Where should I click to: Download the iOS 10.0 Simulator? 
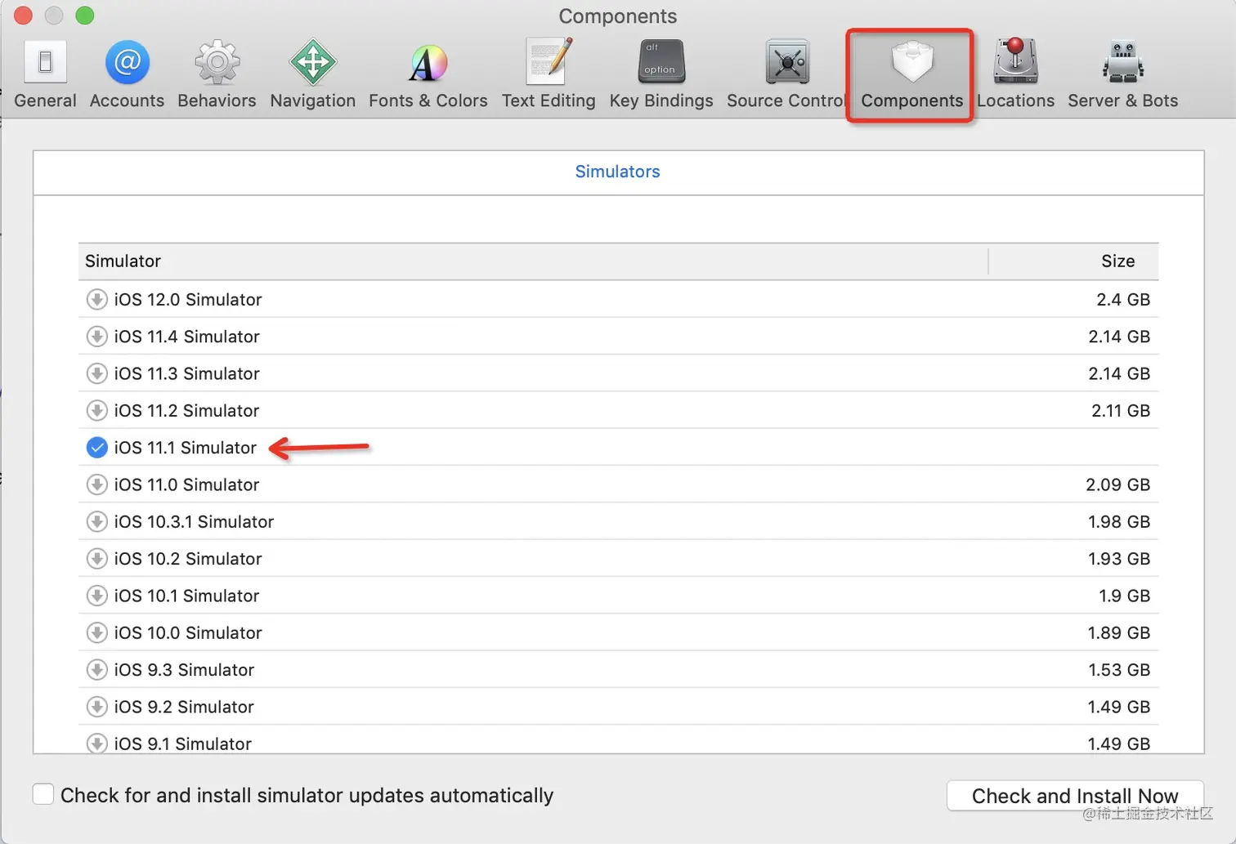point(96,632)
